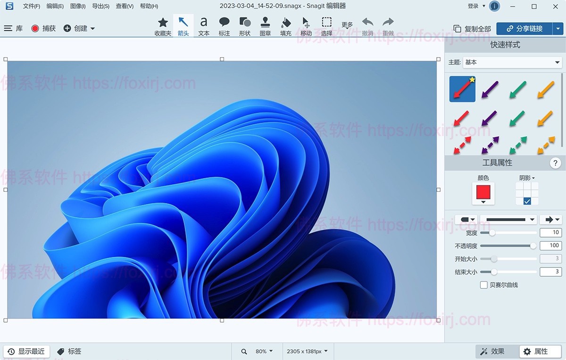Viewport: 566px width, 360px height.
Task: Select the 填充 (Fill) tool
Action: [285, 26]
